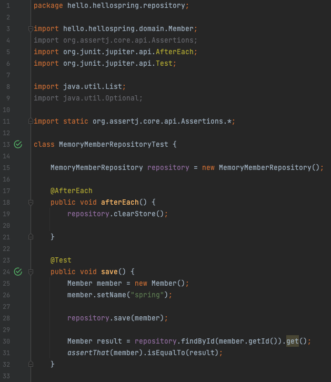Click the "java.util.List" import
This screenshot has width=331, height=382.
point(93,86)
